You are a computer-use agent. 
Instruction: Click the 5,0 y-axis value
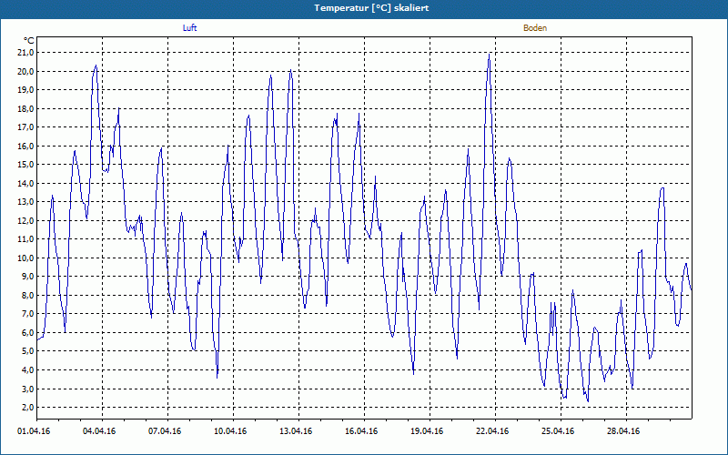pyautogui.click(x=27, y=351)
